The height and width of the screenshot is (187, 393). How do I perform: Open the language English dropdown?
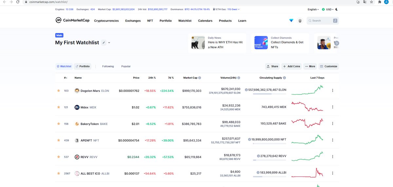tap(313, 9)
